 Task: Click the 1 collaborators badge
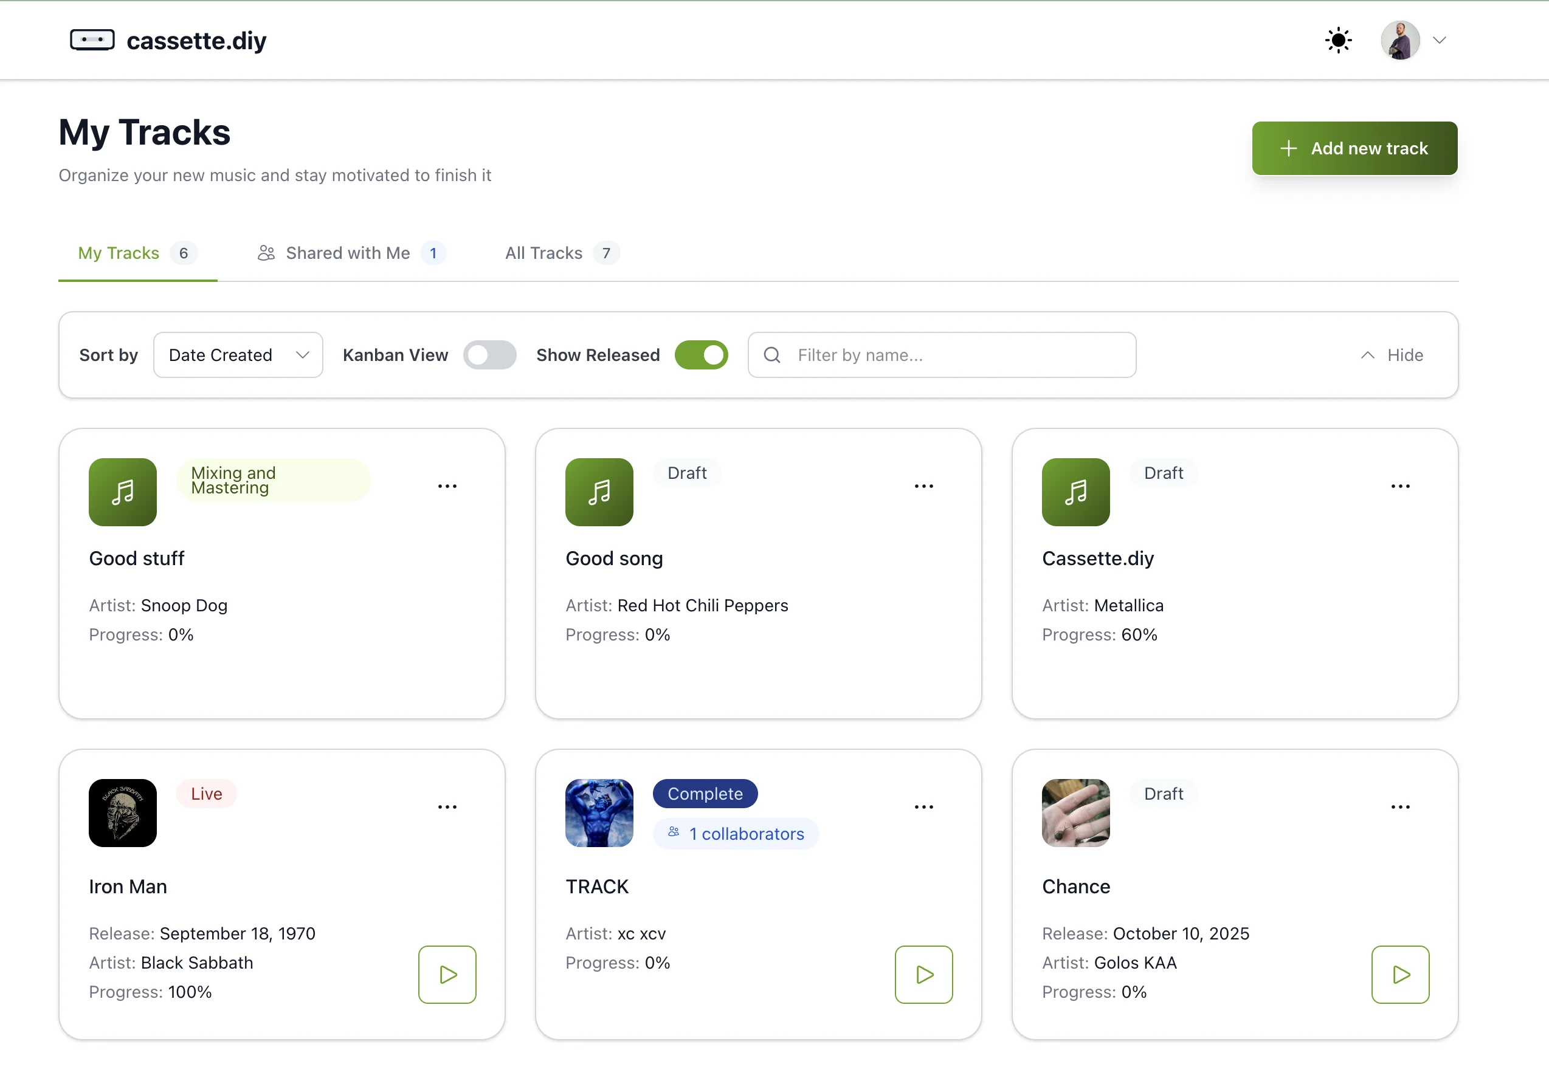tap(736, 834)
